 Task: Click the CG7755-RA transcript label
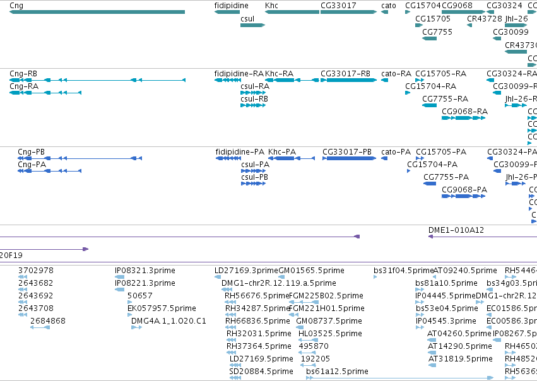coord(446,99)
